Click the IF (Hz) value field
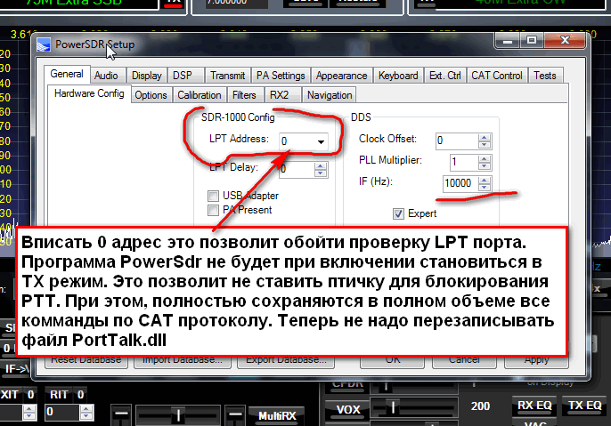The image size is (611, 426). point(460,183)
